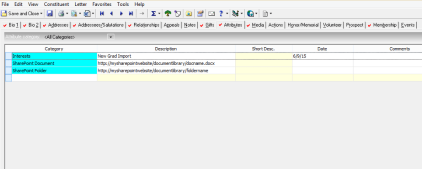The width and height of the screenshot is (422, 169).
Task: Go to the last record
Action: (131, 14)
